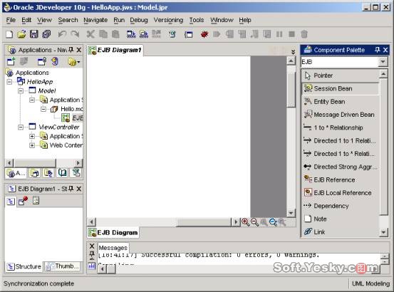Click the Debug bug icon

coord(204,34)
